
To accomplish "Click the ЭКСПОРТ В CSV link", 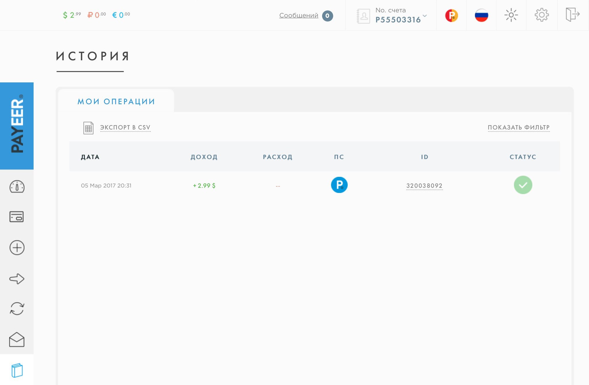I will coord(125,127).
